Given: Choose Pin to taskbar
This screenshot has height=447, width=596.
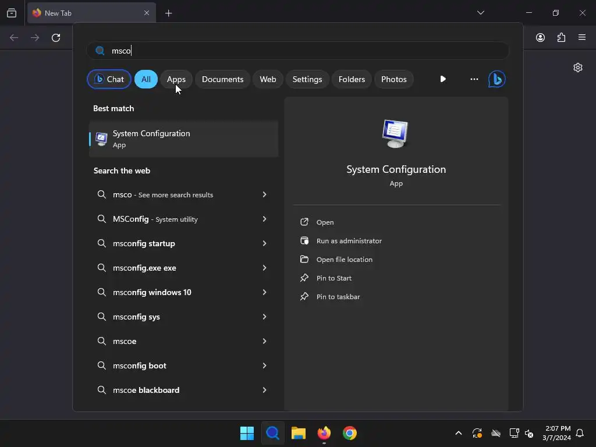Looking at the screenshot, I should pyautogui.click(x=338, y=297).
